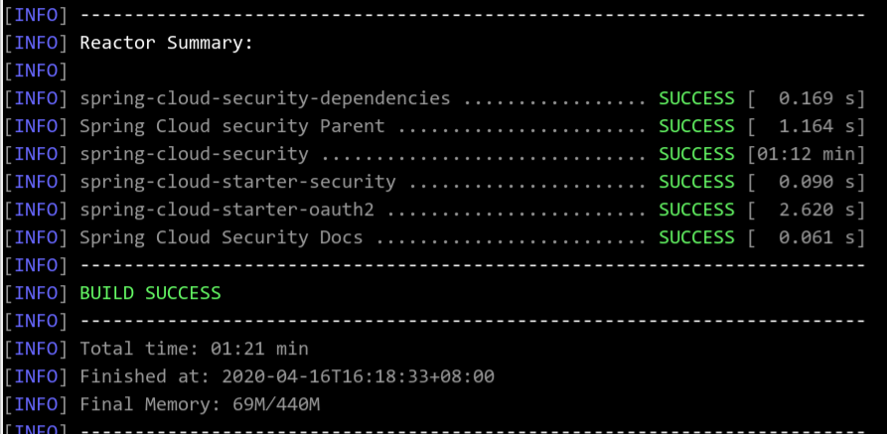This screenshot has width=887, height=434.
Task: Click the green BUILD SUCCESS text
Action: [150, 293]
